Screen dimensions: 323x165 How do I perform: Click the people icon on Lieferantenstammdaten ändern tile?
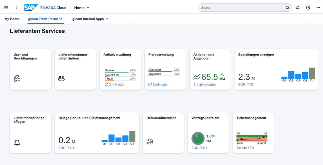62,79
